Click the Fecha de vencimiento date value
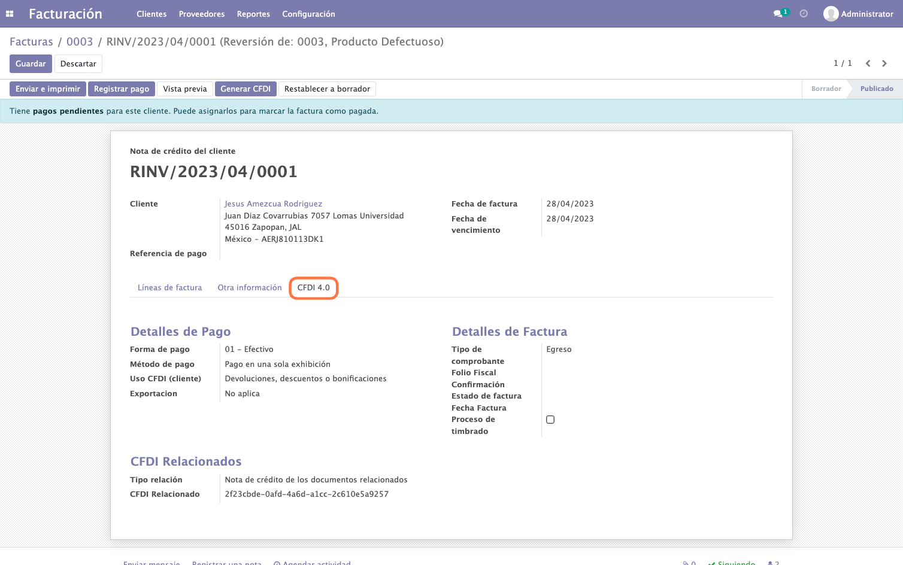The image size is (903, 565). [x=570, y=219]
